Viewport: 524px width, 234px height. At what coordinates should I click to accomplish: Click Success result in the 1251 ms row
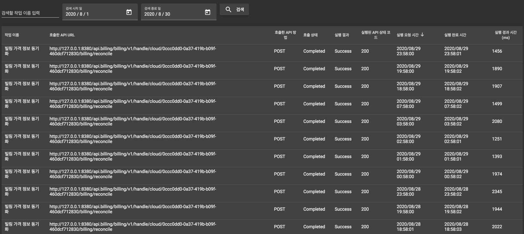coord(343,139)
